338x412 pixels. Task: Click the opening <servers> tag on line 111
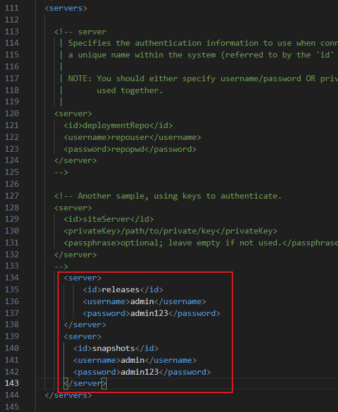coord(66,8)
